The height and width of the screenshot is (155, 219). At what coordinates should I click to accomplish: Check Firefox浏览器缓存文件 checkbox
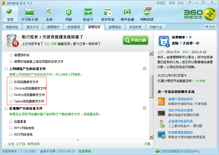(x=11, y=95)
